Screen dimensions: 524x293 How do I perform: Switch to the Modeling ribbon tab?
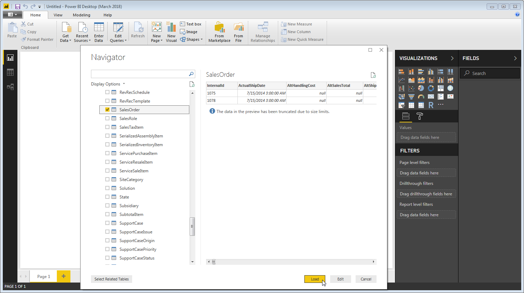pyautogui.click(x=81, y=15)
